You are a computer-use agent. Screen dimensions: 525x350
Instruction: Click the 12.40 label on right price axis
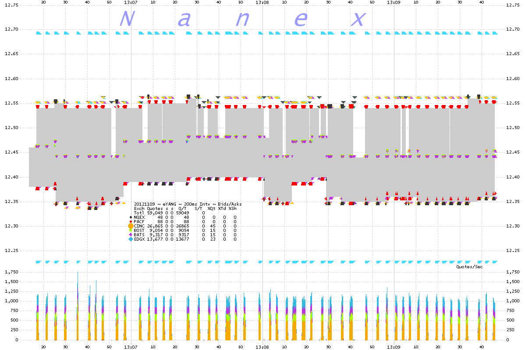tap(513, 177)
